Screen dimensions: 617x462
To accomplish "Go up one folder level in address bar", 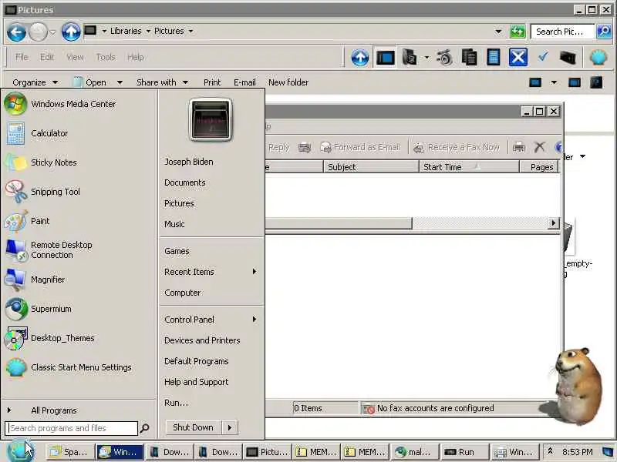I will 71,32.
